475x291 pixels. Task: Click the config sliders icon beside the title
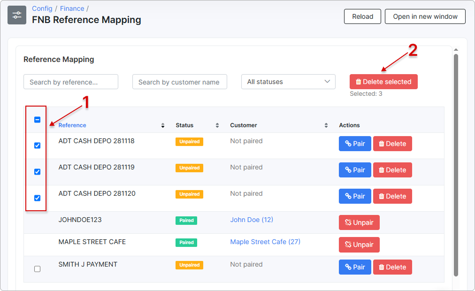17,15
